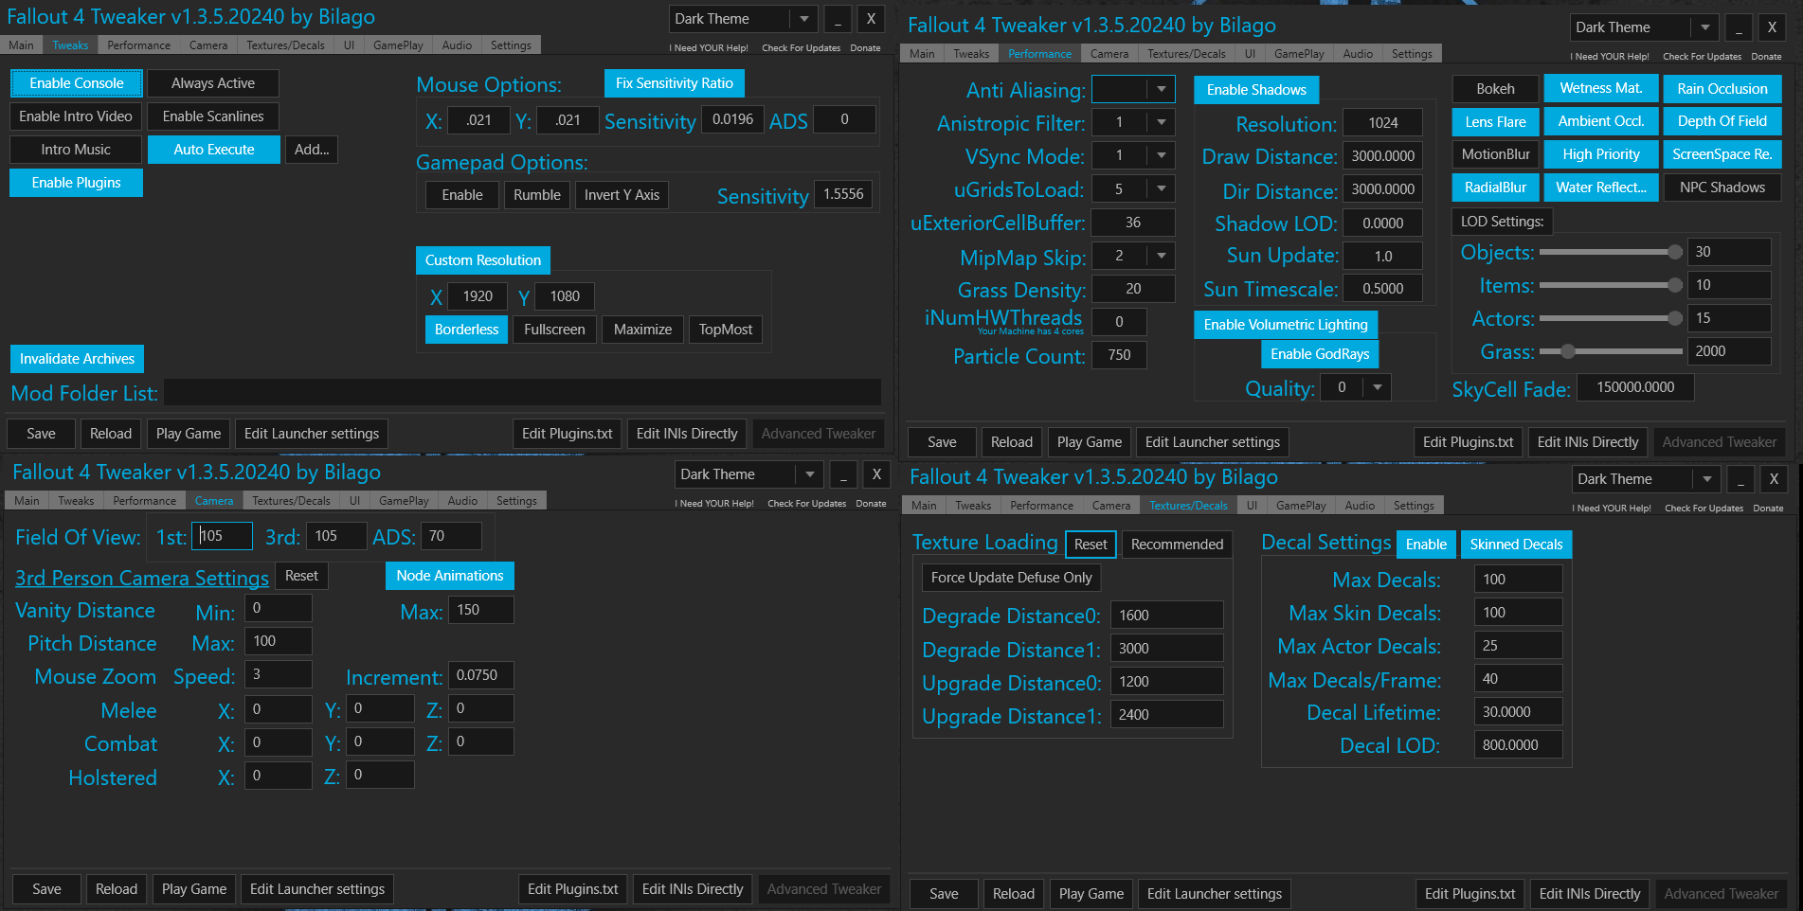Toggle Enable Plugins
Image resolution: width=1803 pixels, height=911 pixels.
point(76,183)
